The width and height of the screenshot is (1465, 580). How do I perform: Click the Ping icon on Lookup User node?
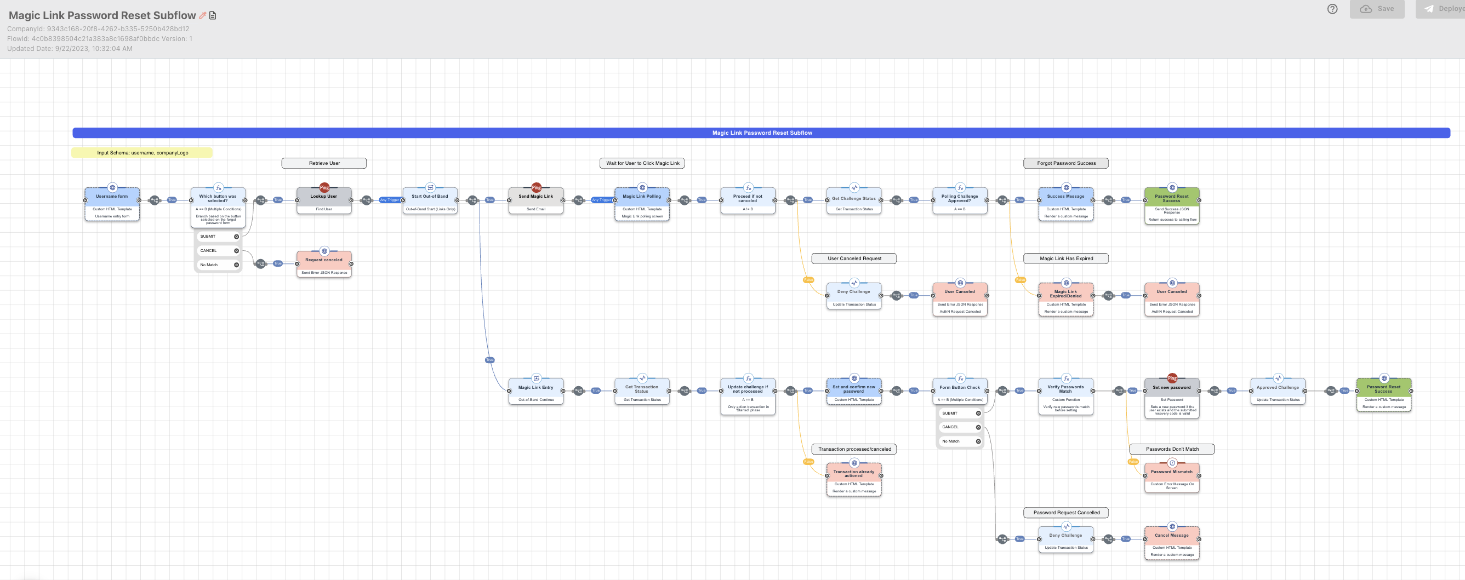[x=324, y=187]
